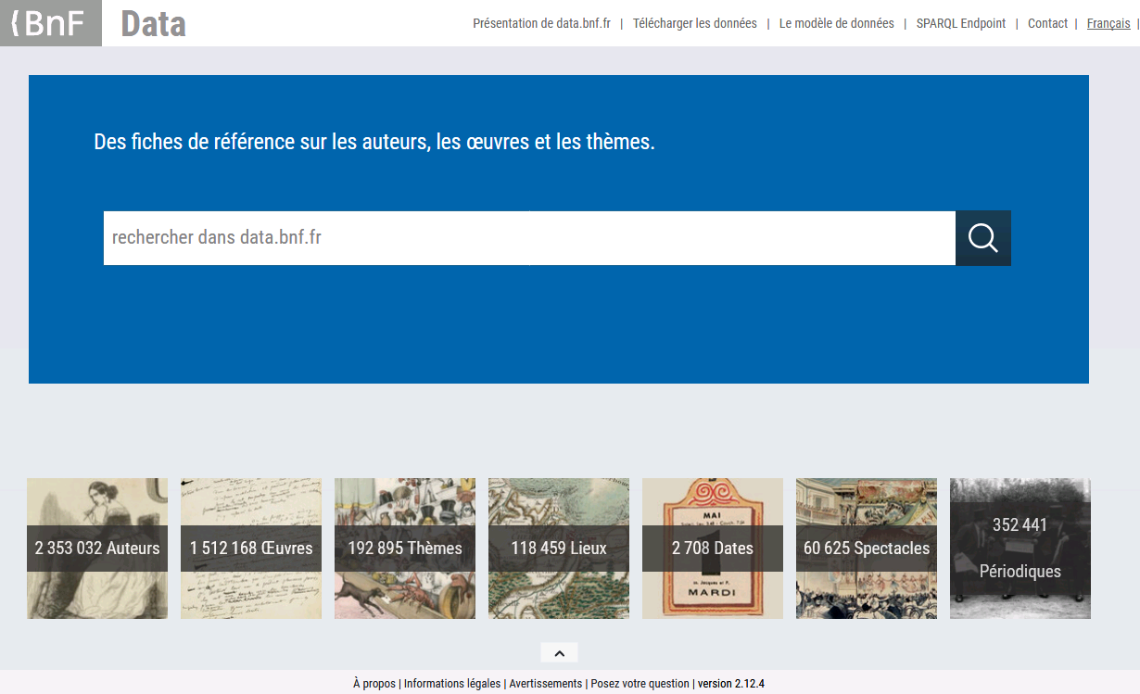Click 'Posez votre question' link
Screen dimensions: 1140x694
click(640, 684)
